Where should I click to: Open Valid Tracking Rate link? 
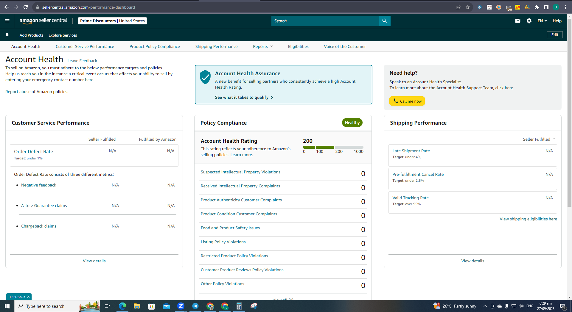pos(411,198)
